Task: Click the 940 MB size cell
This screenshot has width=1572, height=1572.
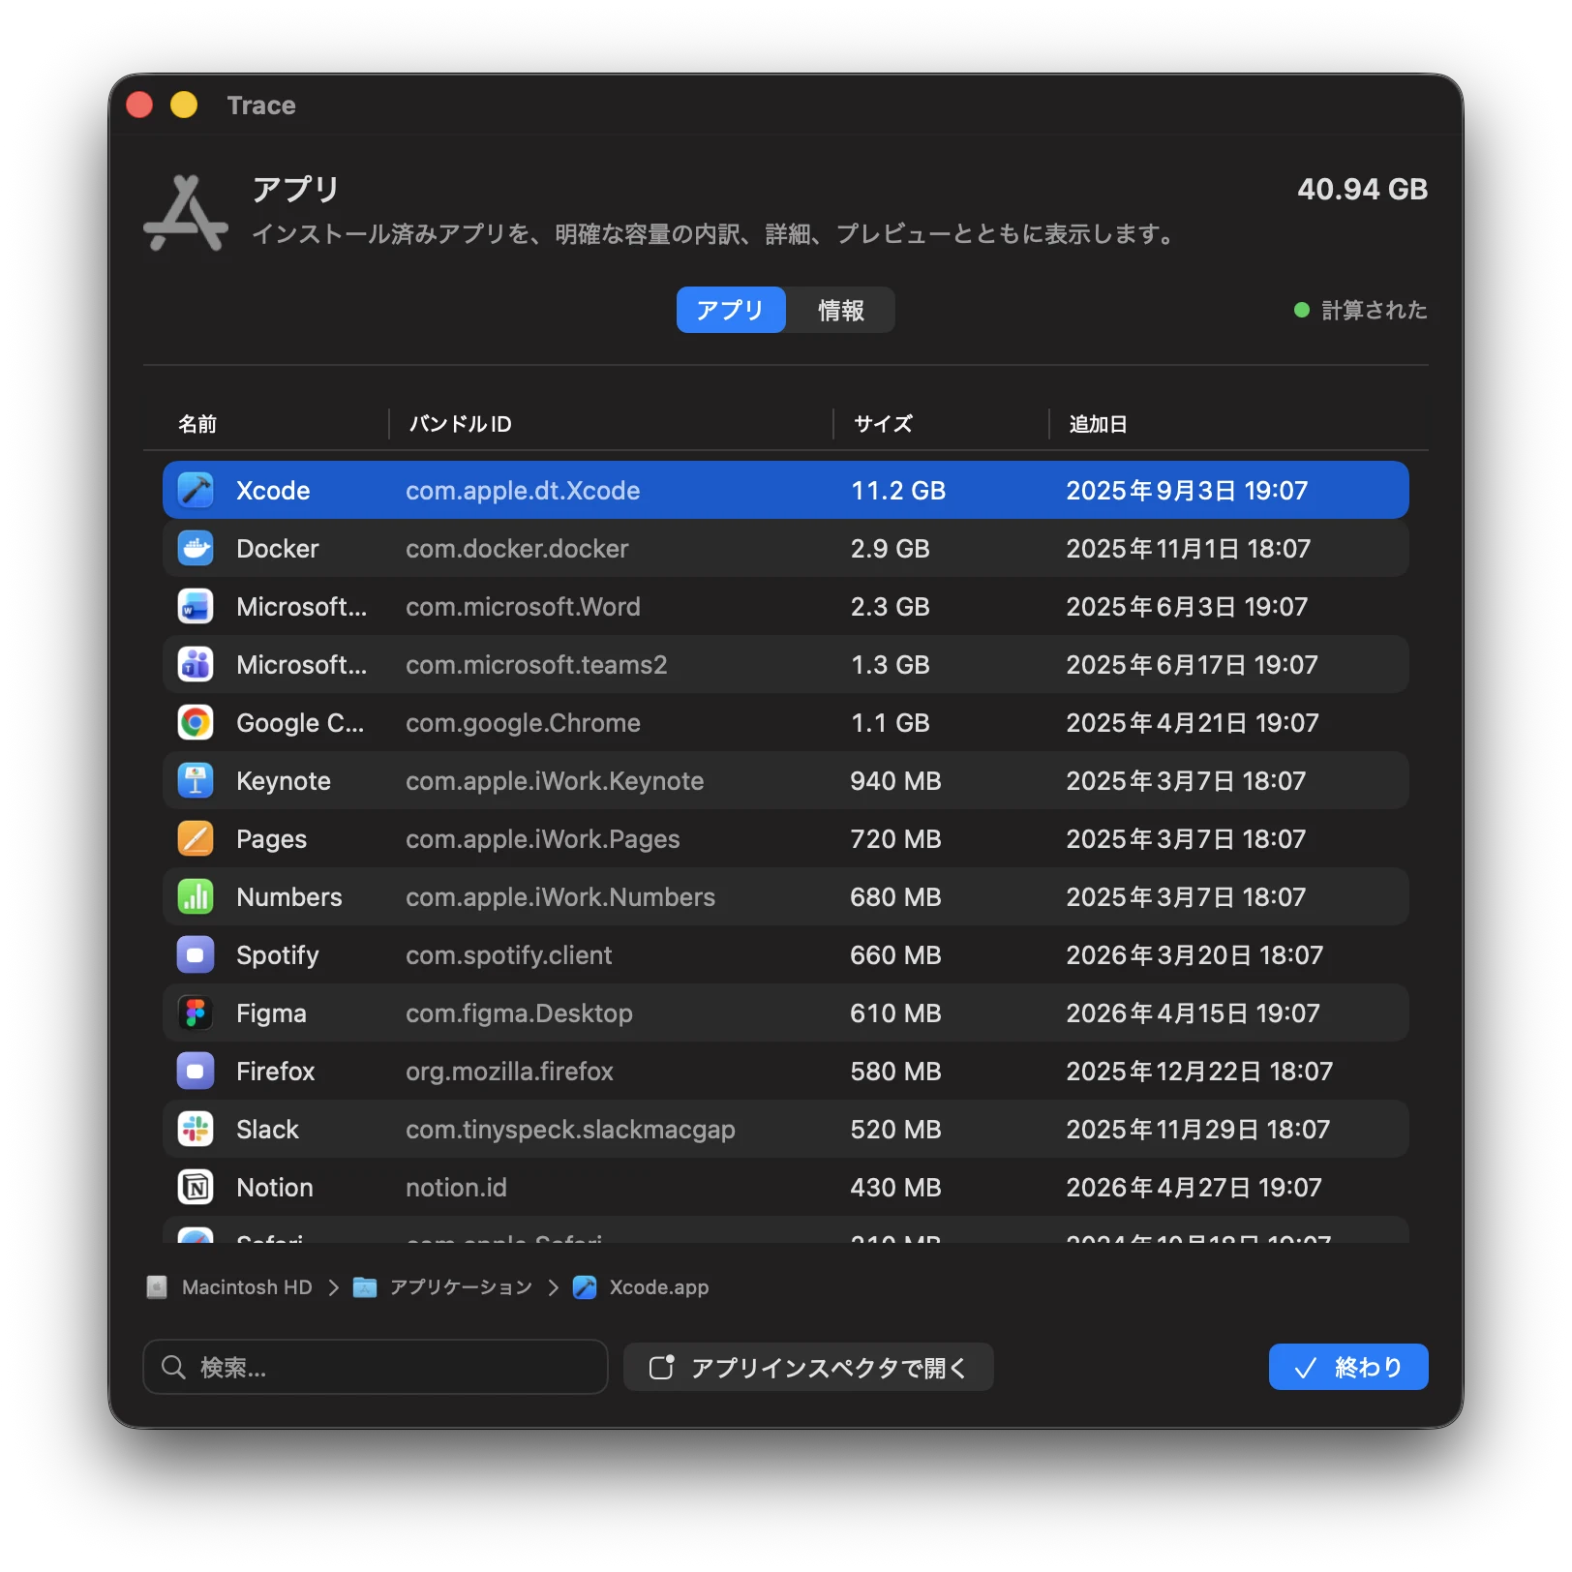Action: point(895,781)
